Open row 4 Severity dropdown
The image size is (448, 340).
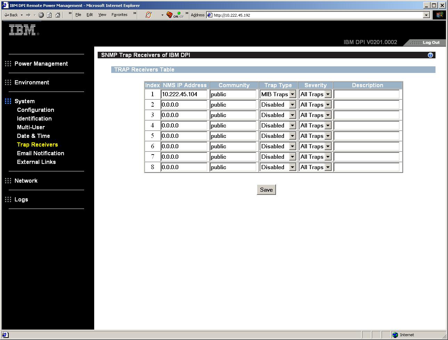click(315, 125)
